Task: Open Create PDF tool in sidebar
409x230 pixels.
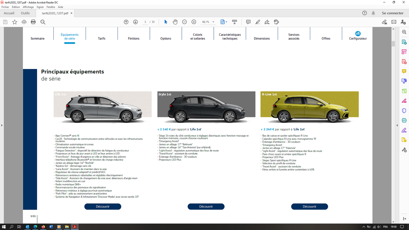Action: (x=404, y=61)
